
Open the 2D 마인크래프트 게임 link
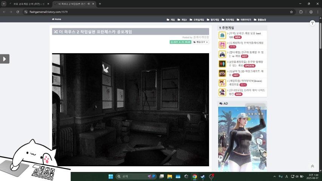[246, 73]
